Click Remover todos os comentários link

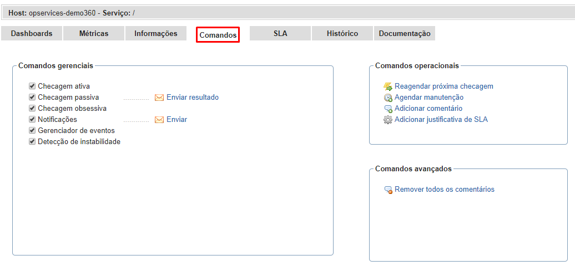click(445, 190)
